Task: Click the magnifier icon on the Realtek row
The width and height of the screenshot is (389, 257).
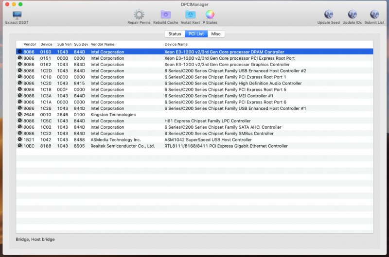Action: (x=19, y=146)
